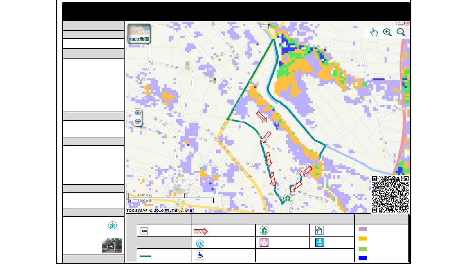Click the 5000英呎 scale bar label

[145, 201]
